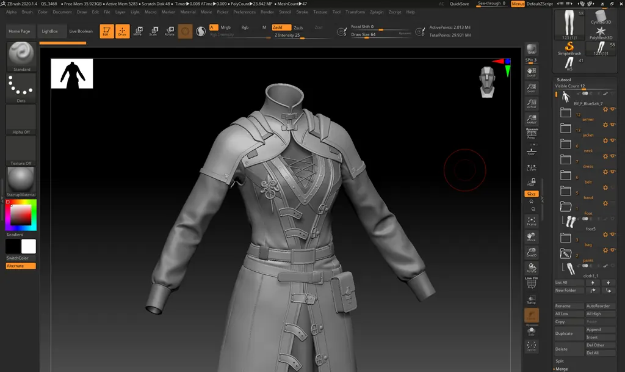Open the Stroke menu
This screenshot has width=625, height=372.
point(302,12)
